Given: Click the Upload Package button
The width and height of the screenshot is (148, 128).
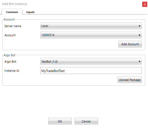Looking at the screenshot, I should [x=130, y=80].
